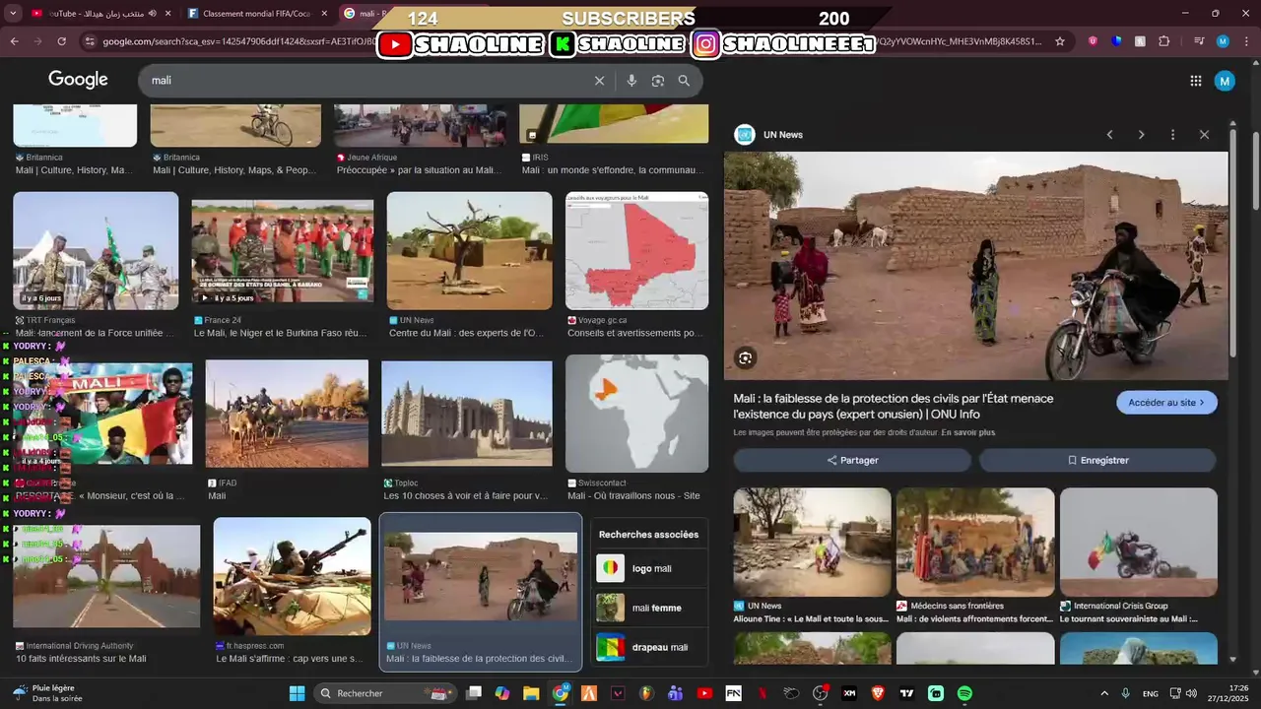
Task: Click the Google logo
Action: [78, 80]
